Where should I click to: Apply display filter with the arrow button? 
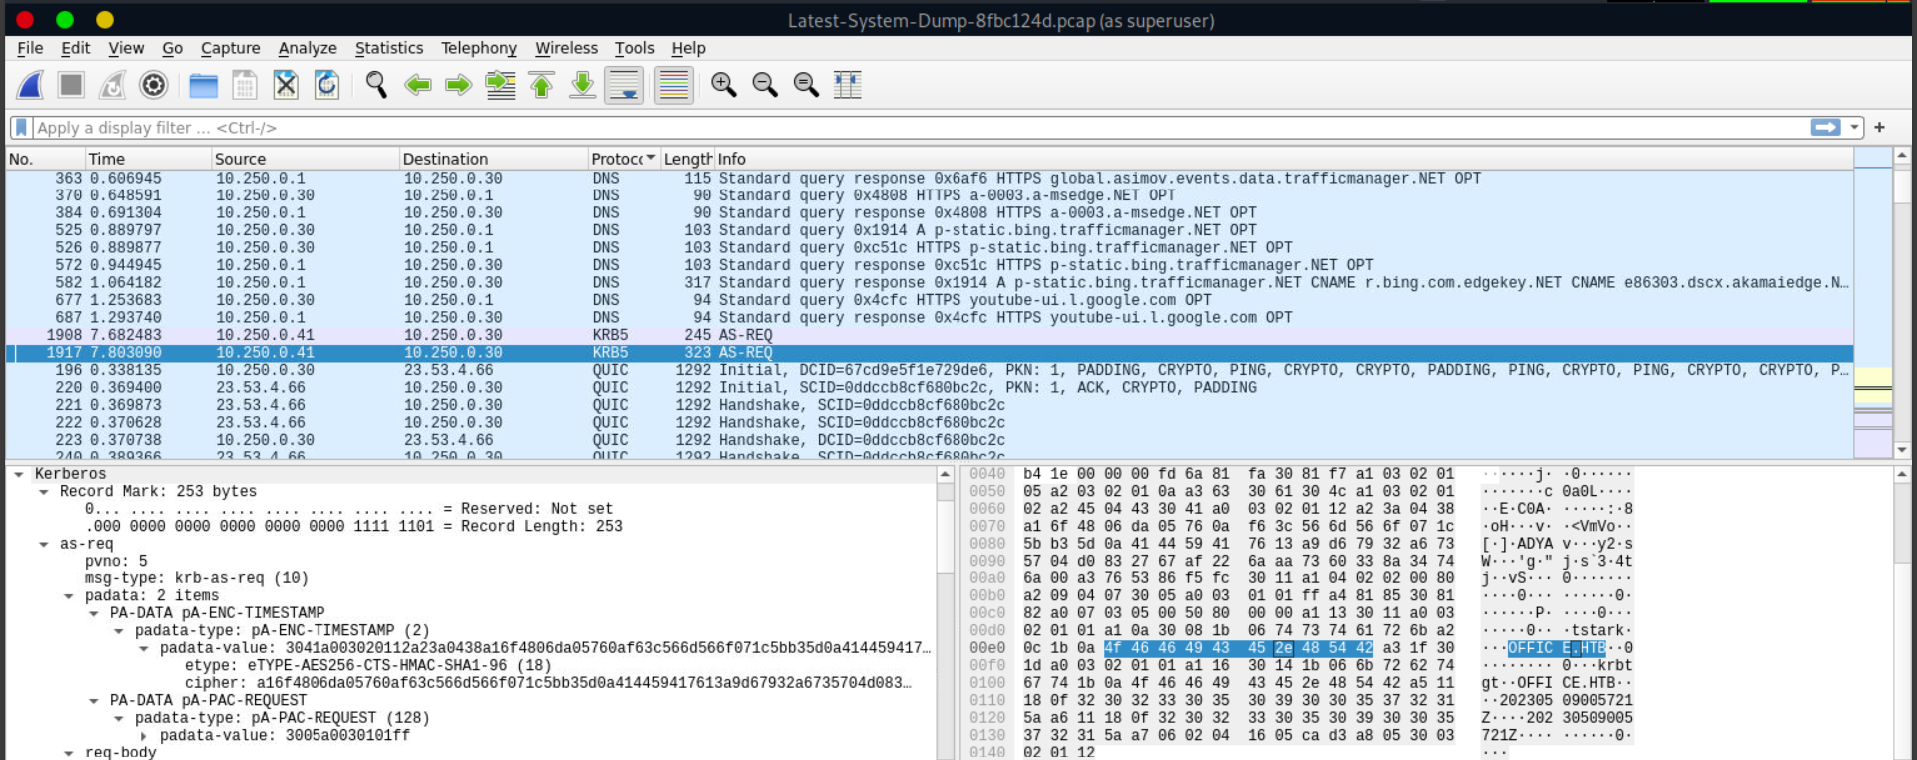(1825, 128)
